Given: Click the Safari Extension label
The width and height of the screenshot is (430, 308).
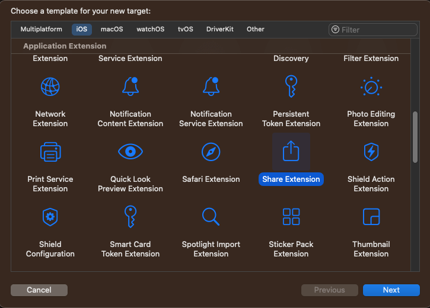Looking at the screenshot, I should (211, 179).
